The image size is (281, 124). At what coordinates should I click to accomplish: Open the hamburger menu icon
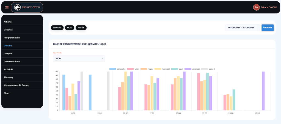pyautogui.click(x=7, y=7)
